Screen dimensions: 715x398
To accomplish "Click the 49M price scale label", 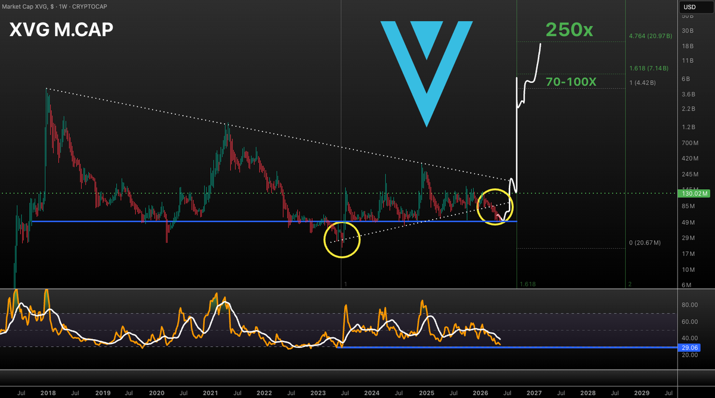I will tap(688, 222).
